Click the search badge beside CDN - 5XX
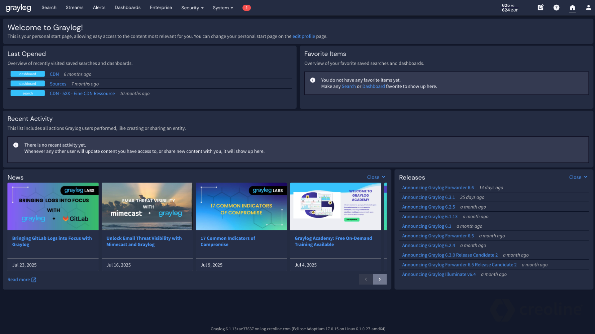595x334 pixels. pos(28,93)
